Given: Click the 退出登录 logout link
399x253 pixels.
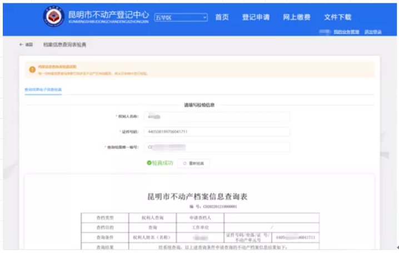Looking at the screenshot, I should tap(372, 32).
